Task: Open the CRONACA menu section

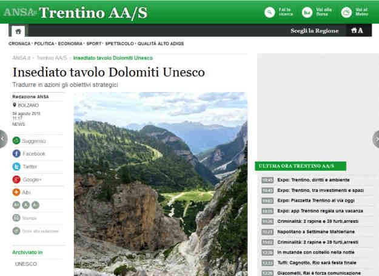Action: [x=19, y=44]
